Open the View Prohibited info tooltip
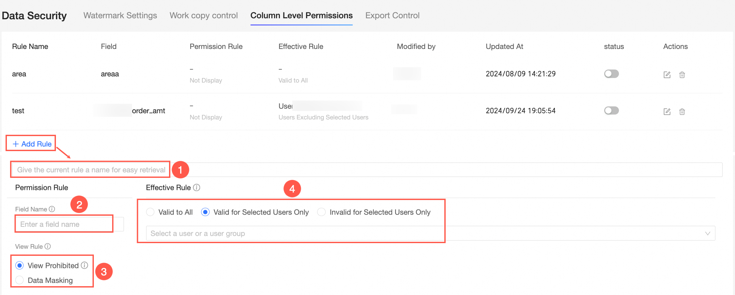Screen dimensions: 735x295 click(x=85, y=265)
